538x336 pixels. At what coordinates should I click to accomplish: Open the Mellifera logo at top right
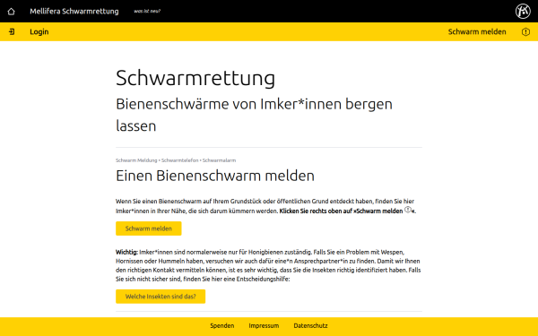pyautogui.click(x=523, y=11)
